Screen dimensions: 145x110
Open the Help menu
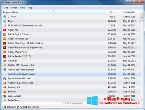click(30, 8)
